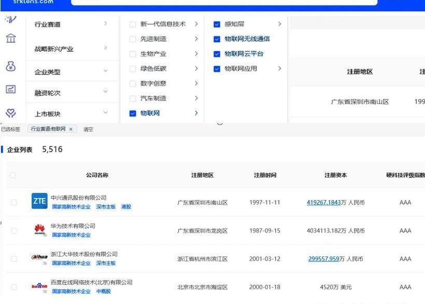Expand the 战略新兴产业 filter arrow
The image size is (425, 304).
click(x=105, y=48)
